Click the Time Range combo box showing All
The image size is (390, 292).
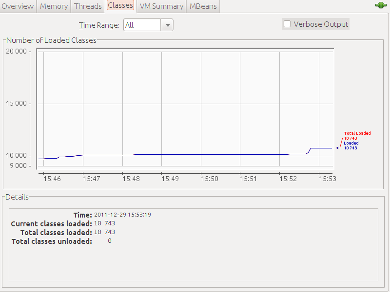(x=142, y=25)
